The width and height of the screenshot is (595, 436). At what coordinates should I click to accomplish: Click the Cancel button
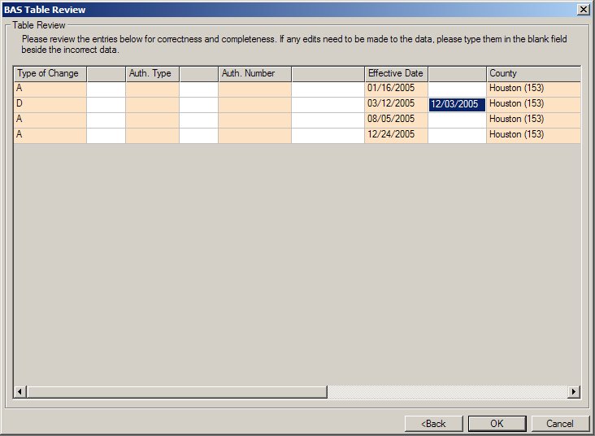pyautogui.click(x=560, y=424)
